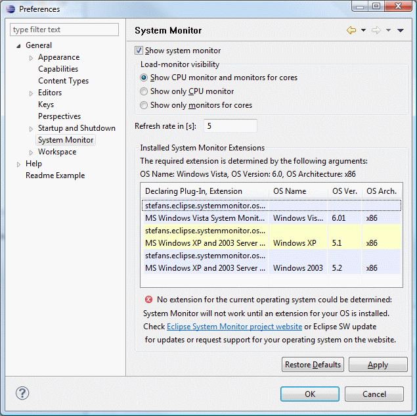Screen dimensions: 417x416
Task: Collapse the General tree node
Action: (18, 46)
